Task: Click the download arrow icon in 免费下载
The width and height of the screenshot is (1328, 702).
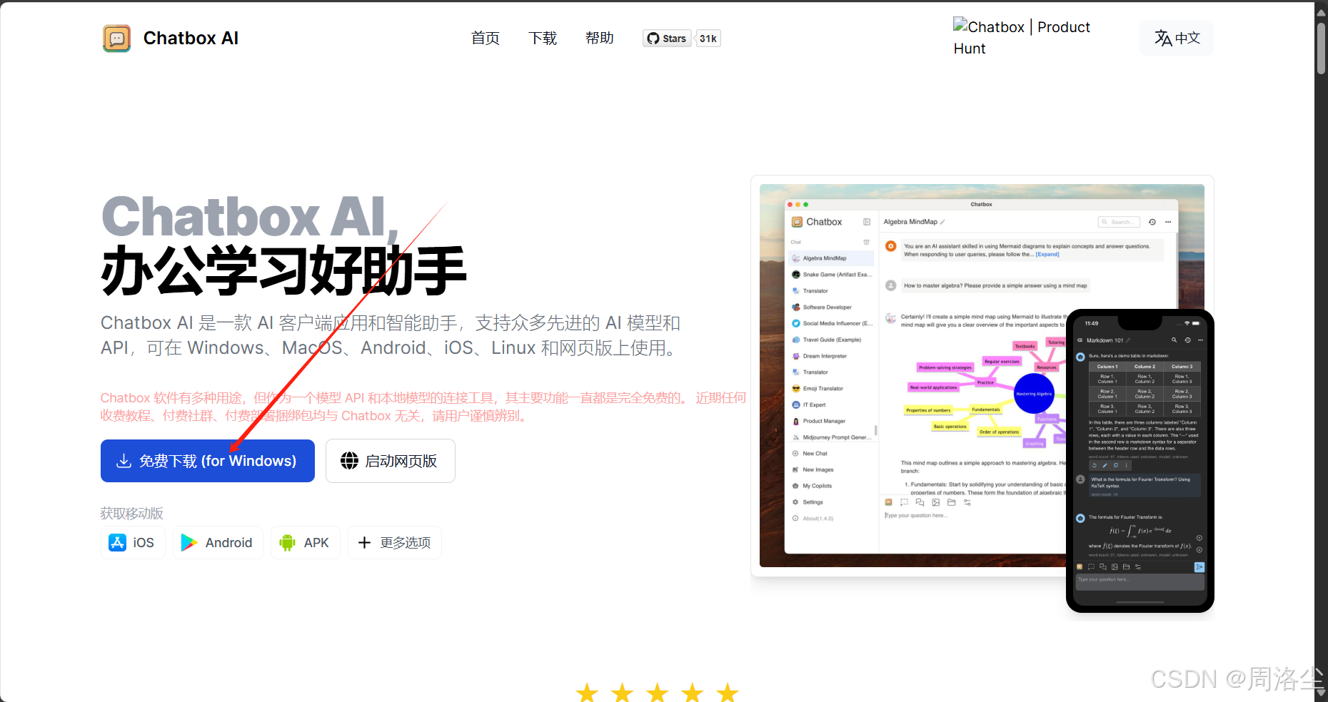Action: click(x=124, y=461)
